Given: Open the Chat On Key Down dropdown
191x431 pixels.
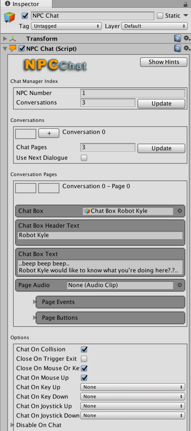Looking at the screenshot, I should (133, 396).
